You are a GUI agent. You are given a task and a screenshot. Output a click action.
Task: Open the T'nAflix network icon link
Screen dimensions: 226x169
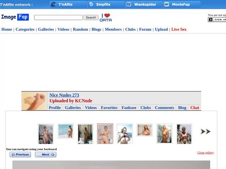pos(53,5)
